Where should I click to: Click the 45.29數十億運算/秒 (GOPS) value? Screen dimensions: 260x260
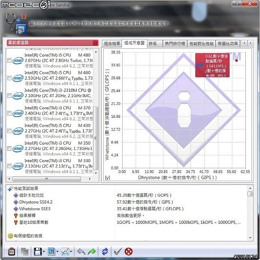pos(144,195)
